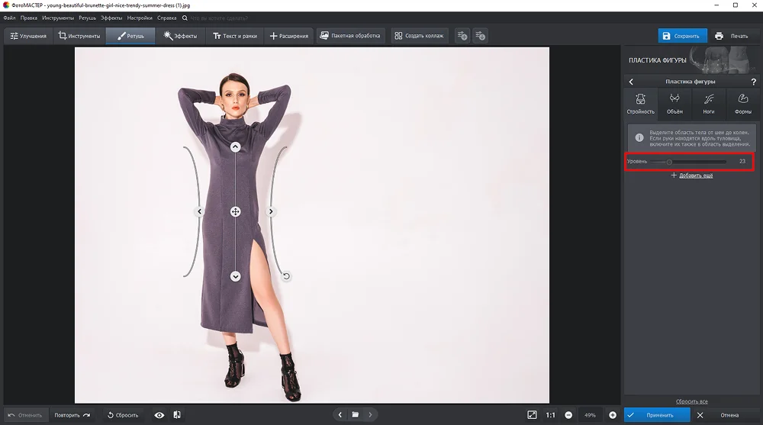763x425 pixels.
Task: Select the Объём tool
Action: (674, 104)
